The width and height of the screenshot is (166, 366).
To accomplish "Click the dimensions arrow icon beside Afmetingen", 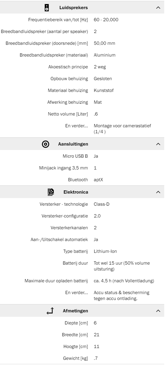I will coord(50,311).
